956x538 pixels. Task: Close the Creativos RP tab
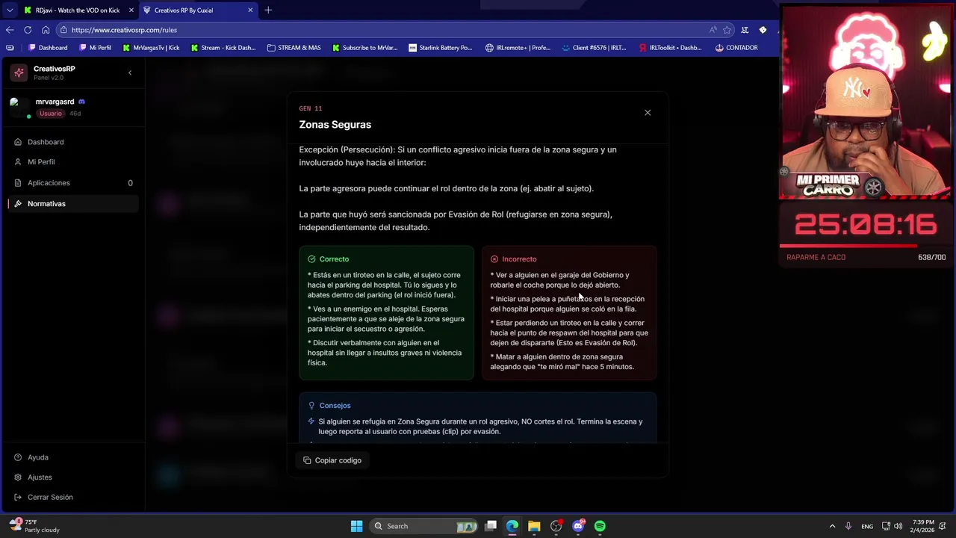coord(250,10)
